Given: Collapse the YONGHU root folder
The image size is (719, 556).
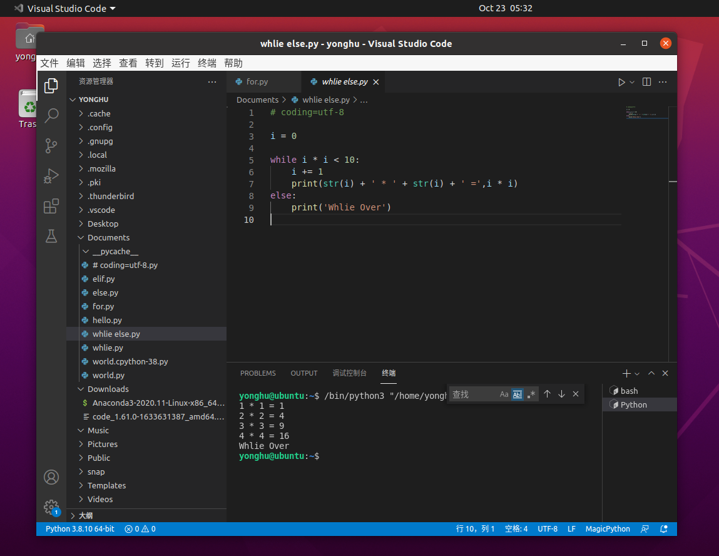Looking at the screenshot, I should (73, 100).
